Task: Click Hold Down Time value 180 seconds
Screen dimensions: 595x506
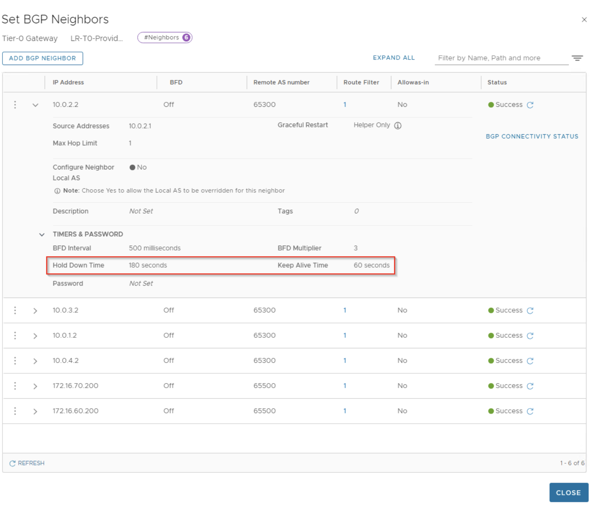Action: coord(148,265)
